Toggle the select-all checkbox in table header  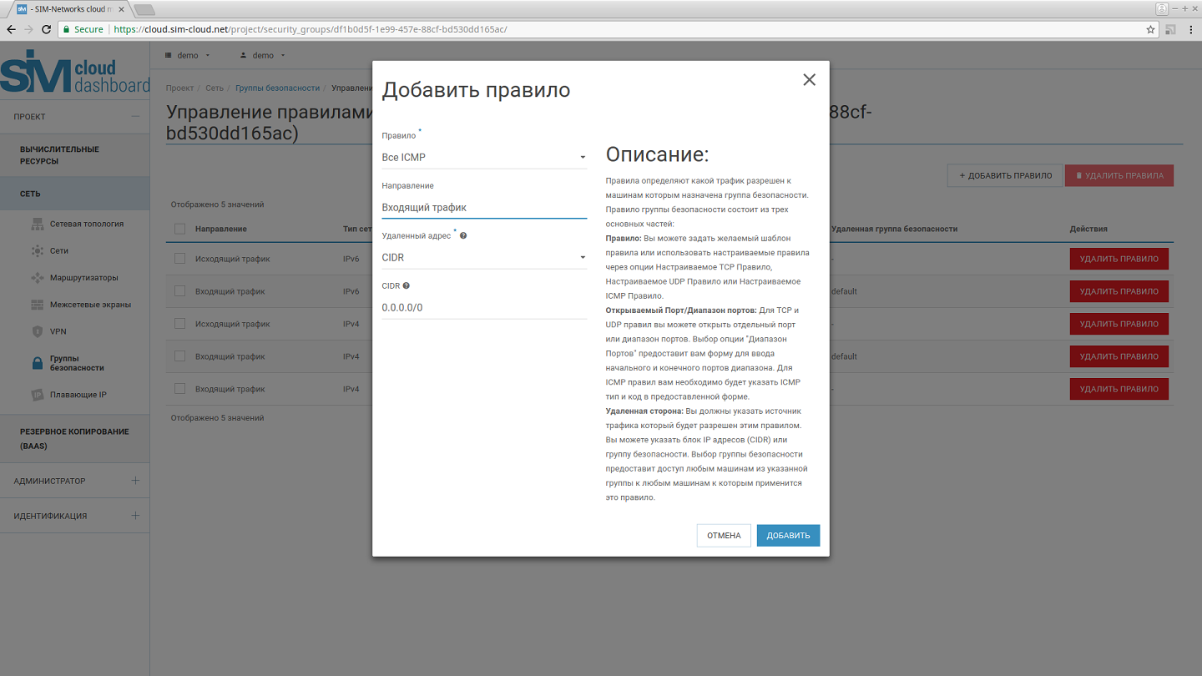tap(179, 229)
